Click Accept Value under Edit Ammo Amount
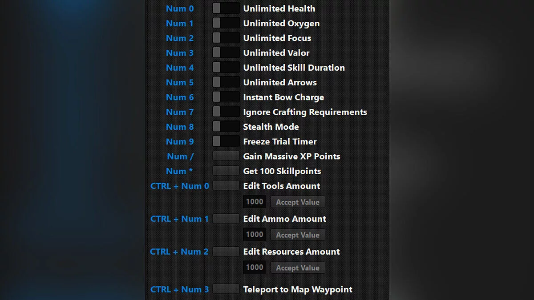 (x=298, y=235)
